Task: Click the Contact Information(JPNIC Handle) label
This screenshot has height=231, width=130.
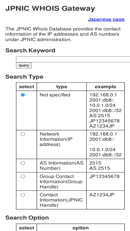Action: pos(61,200)
